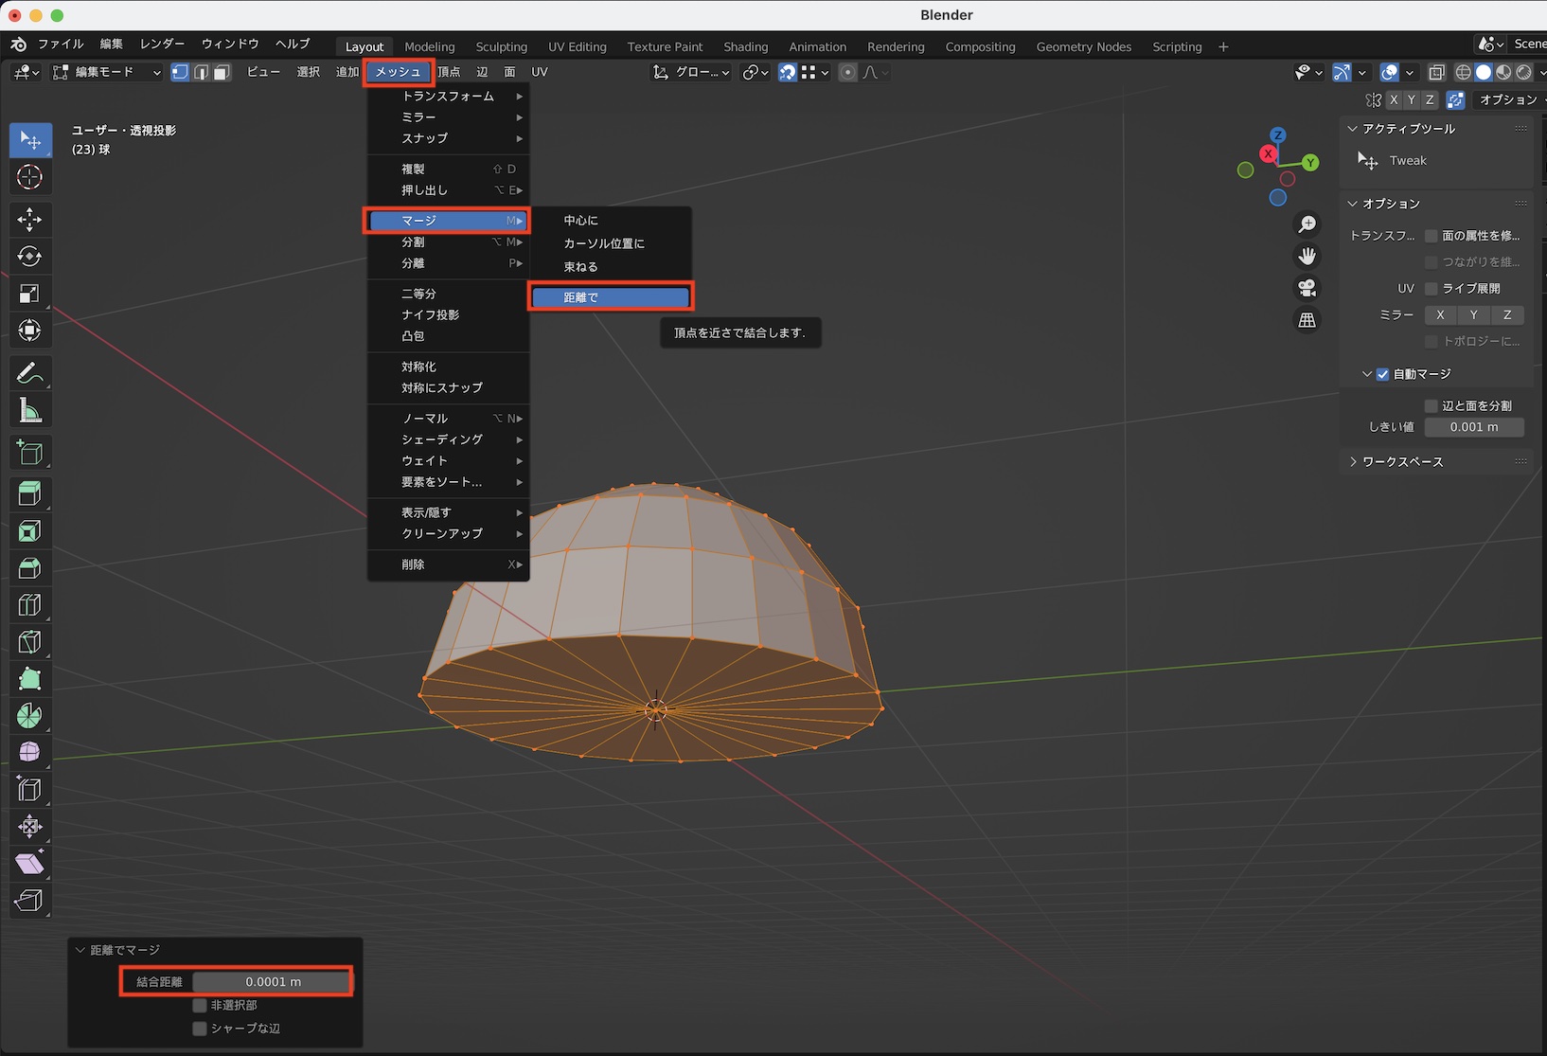This screenshot has height=1056, width=1547.
Task: Switch to orthographic grid view icon
Action: [x=1307, y=320]
